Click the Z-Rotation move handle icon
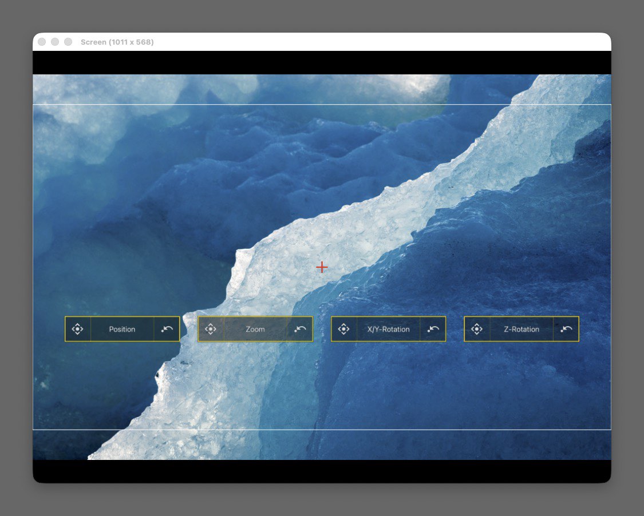This screenshot has height=516, width=644. click(x=477, y=329)
